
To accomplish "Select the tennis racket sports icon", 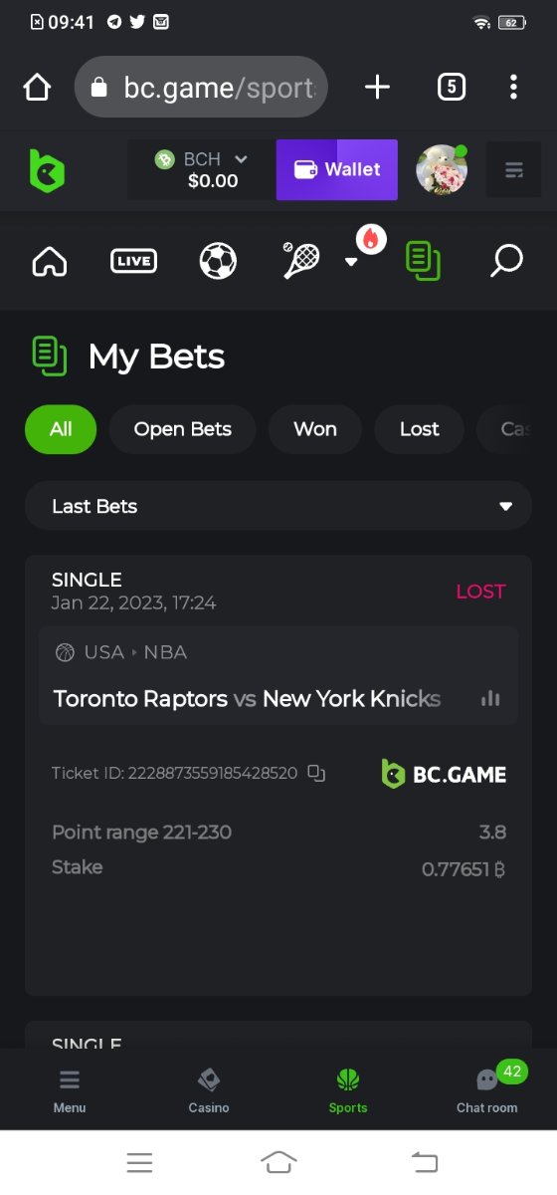I will coord(300,261).
